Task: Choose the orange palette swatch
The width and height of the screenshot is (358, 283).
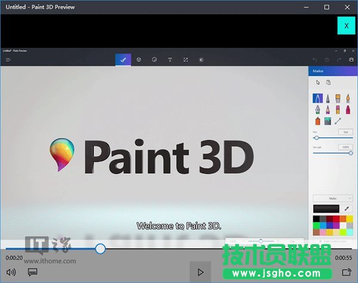Action: [342, 219]
